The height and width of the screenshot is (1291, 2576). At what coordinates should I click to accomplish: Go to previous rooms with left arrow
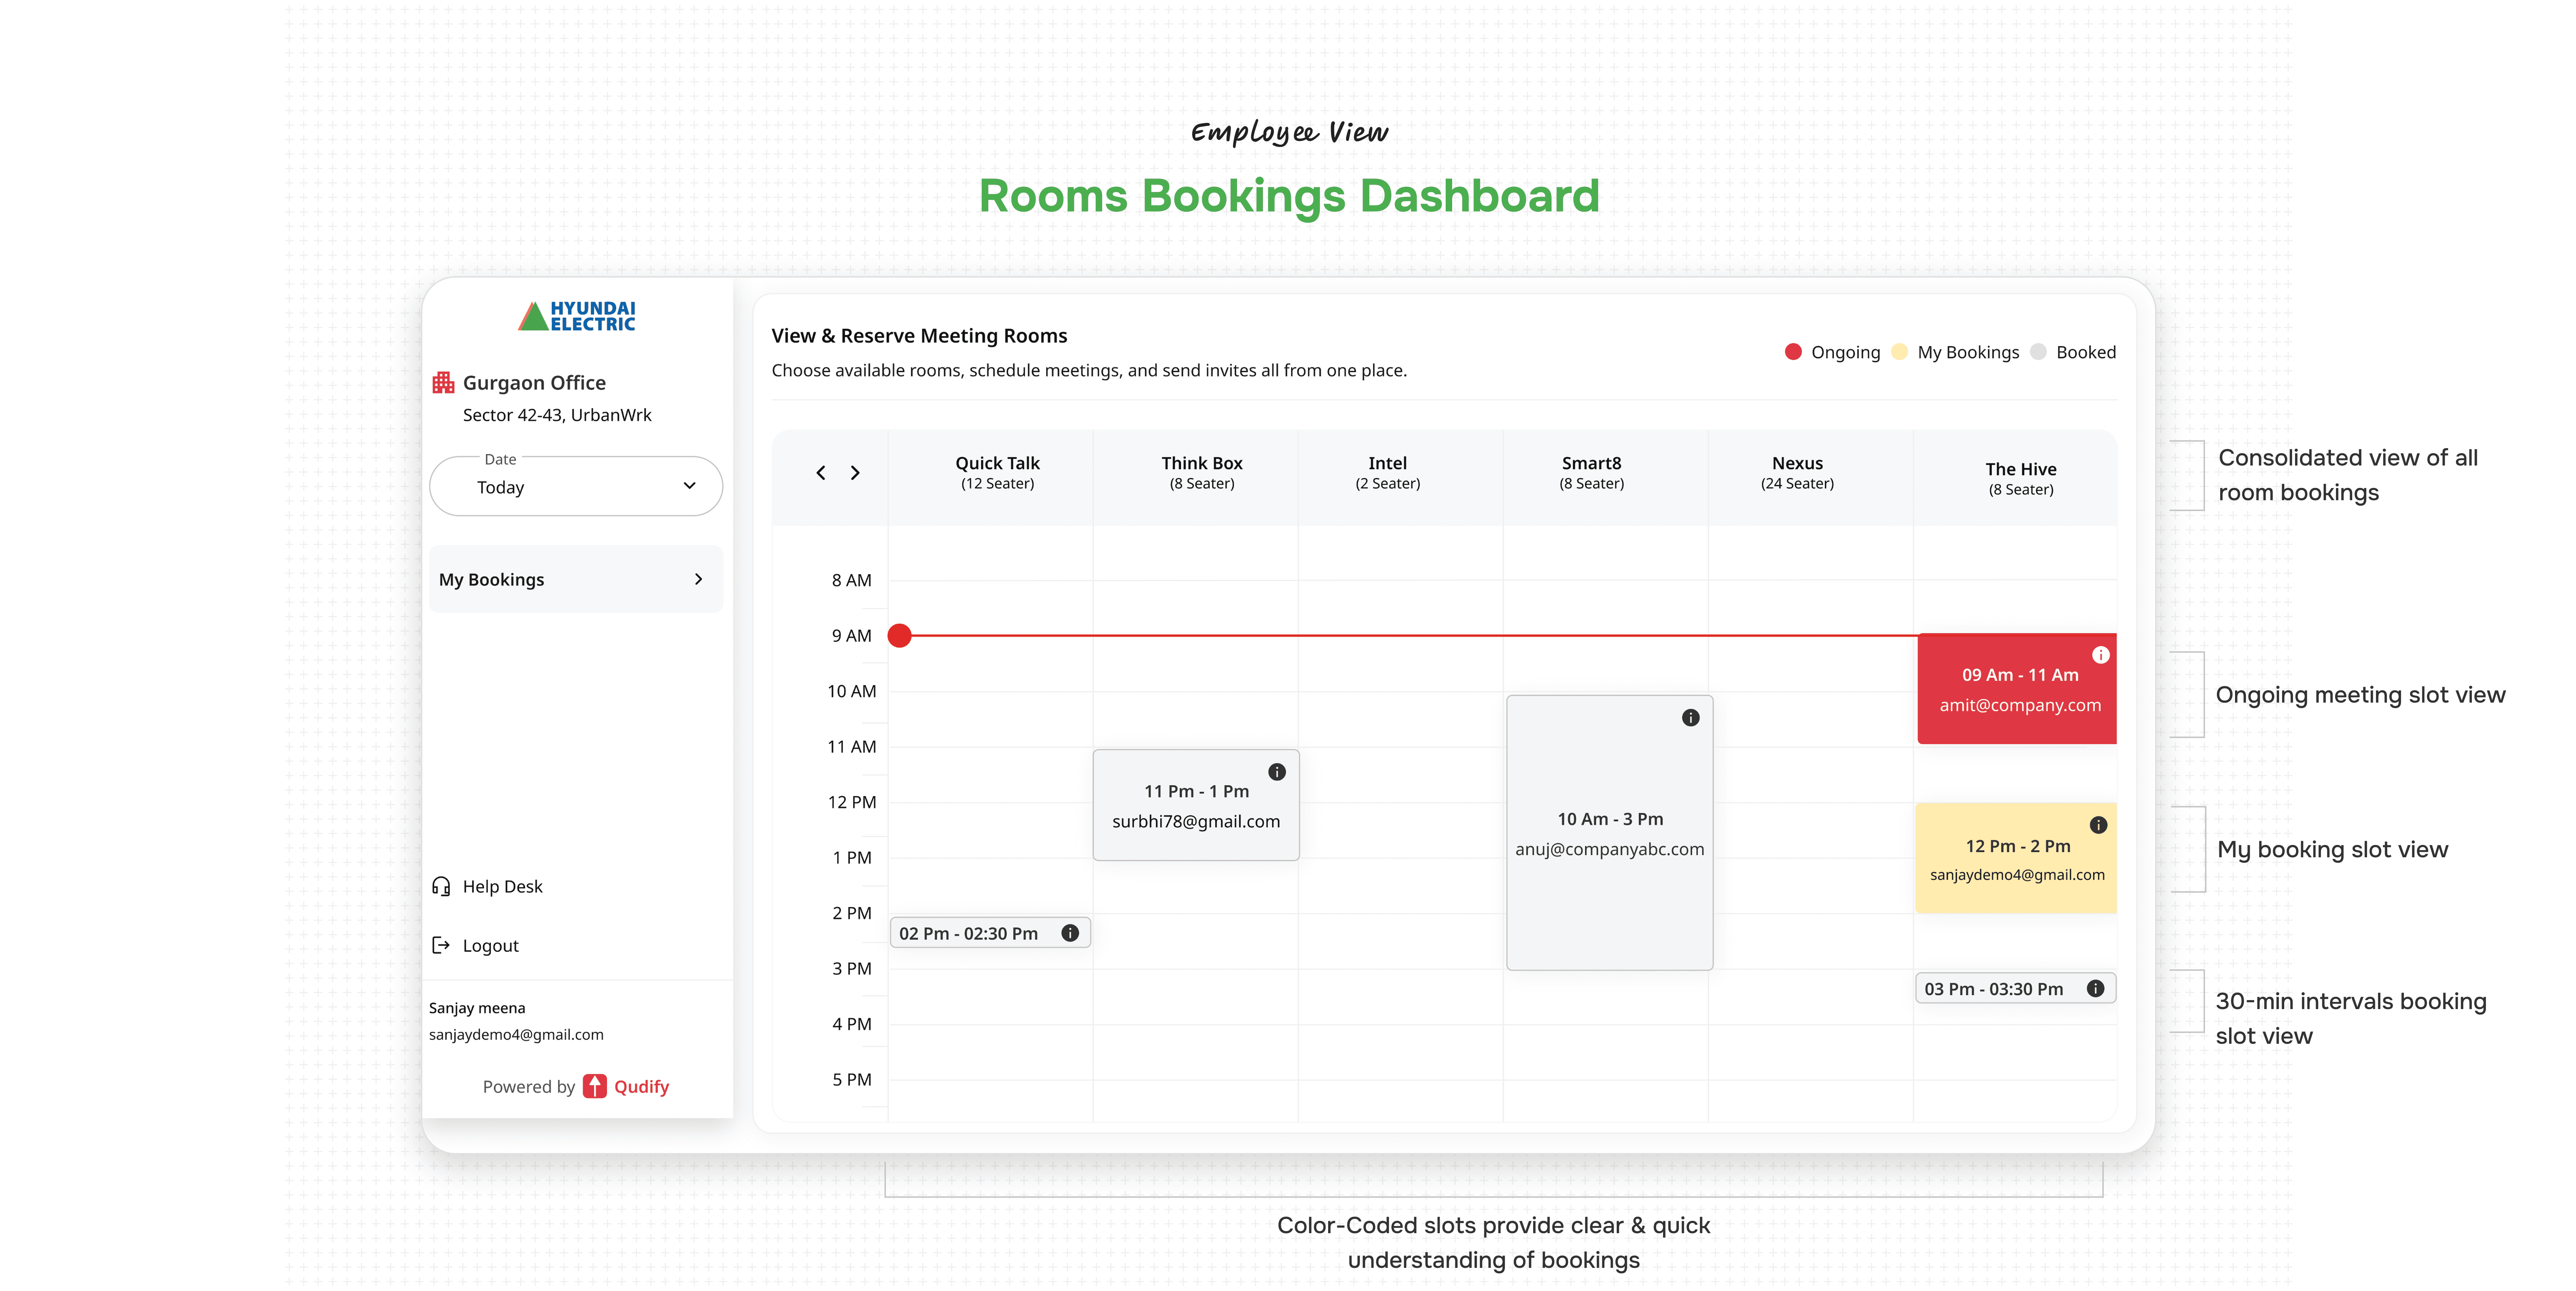[x=821, y=473]
